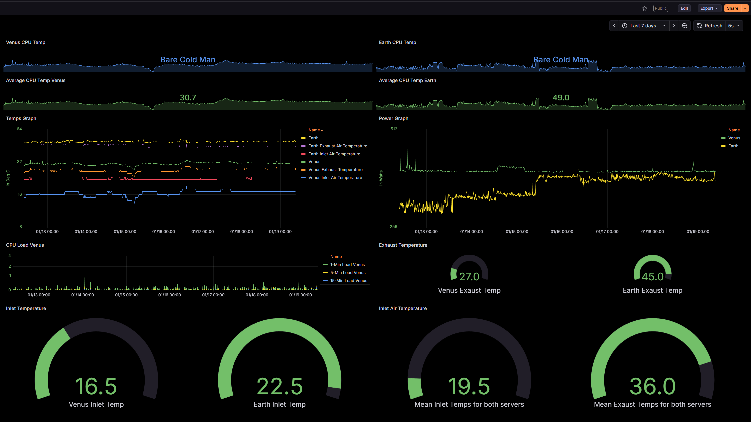This screenshot has height=422, width=751.
Task: Click the Refresh dashboard icon
Action: (699, 26)
